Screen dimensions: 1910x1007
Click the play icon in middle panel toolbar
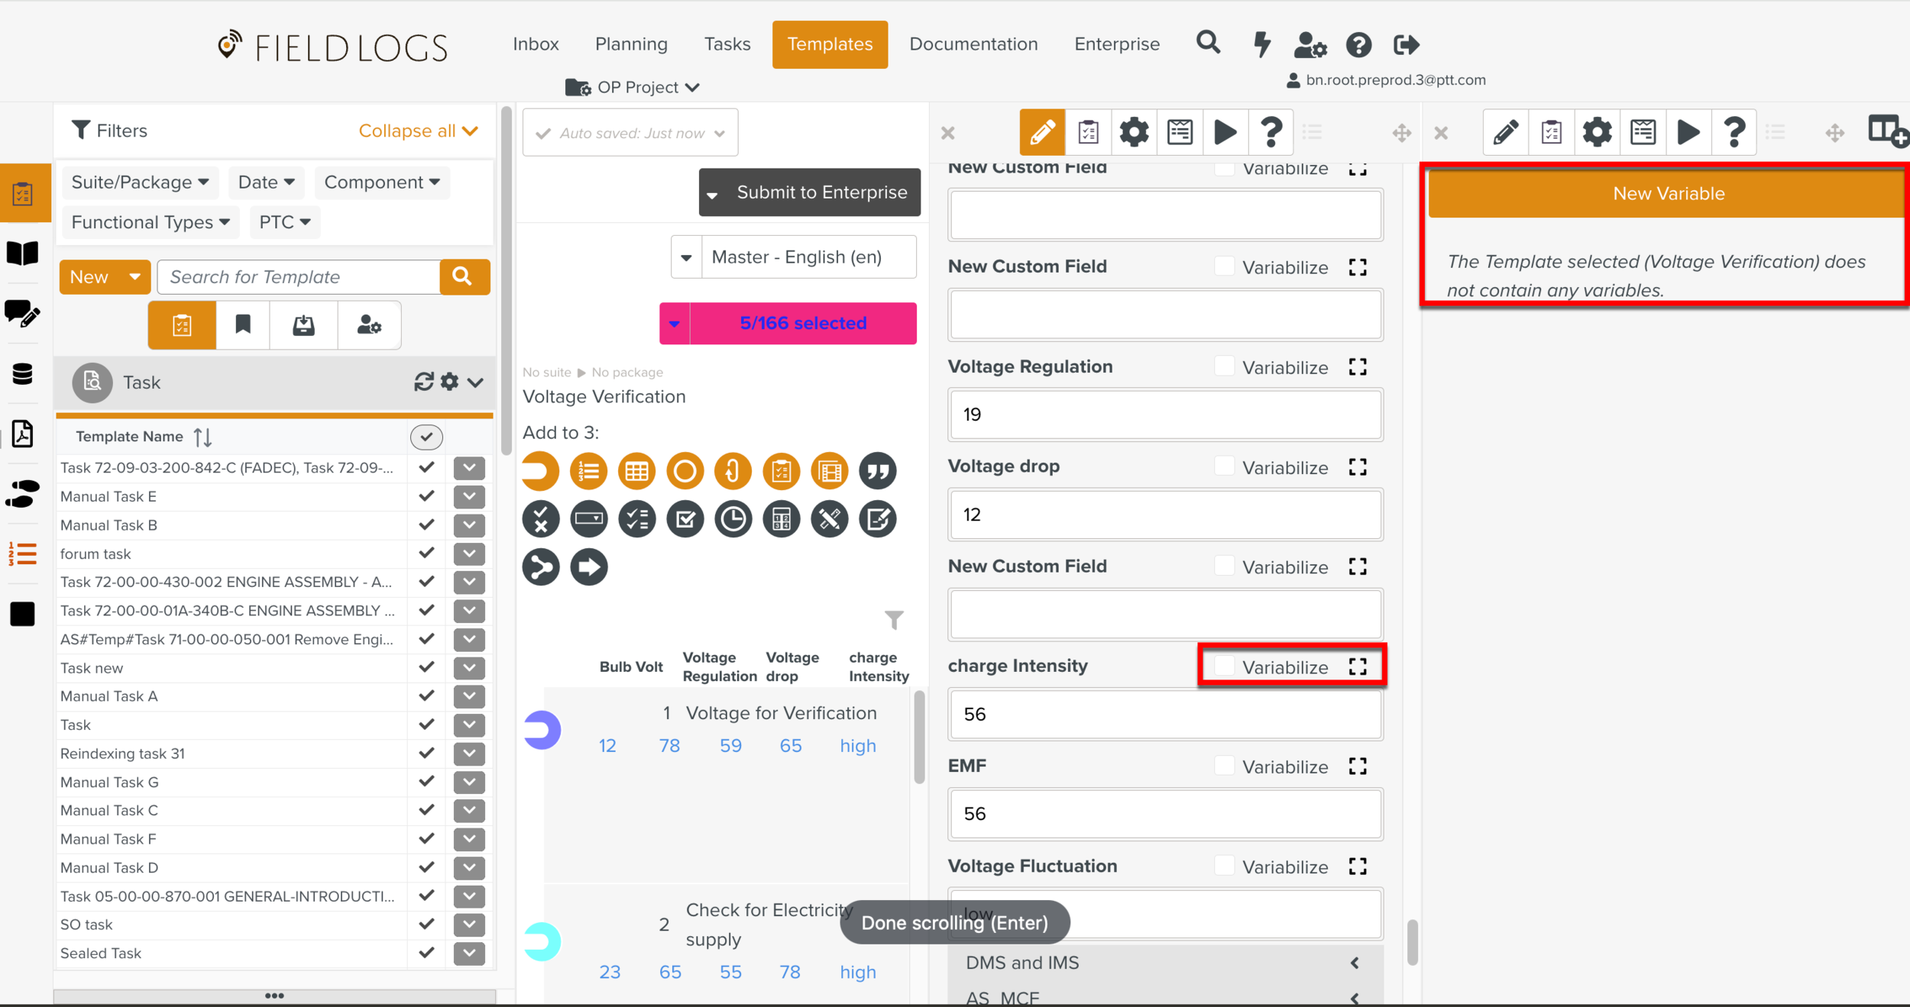tap(1225, 133)
